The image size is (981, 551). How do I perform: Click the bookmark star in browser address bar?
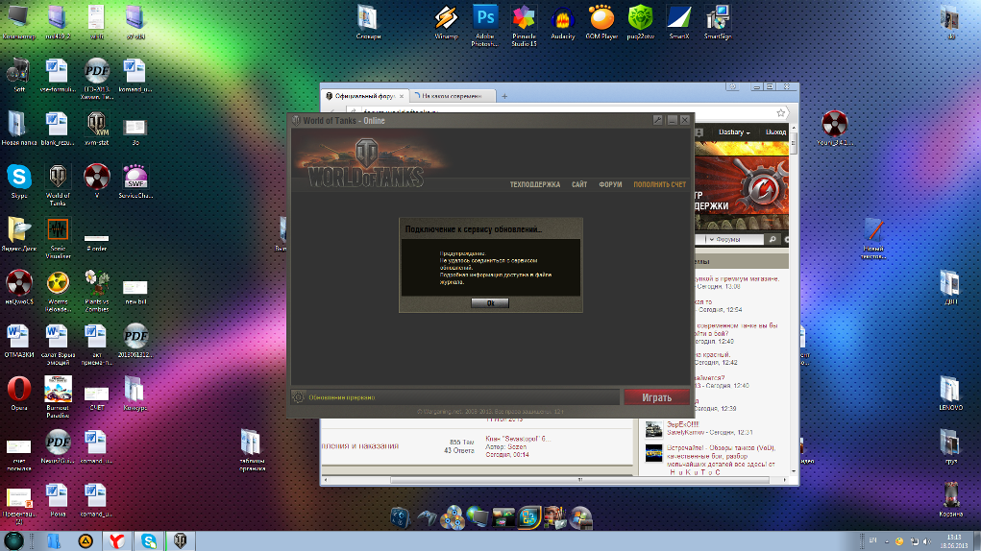pyautogui.click(x=778, y=112)
